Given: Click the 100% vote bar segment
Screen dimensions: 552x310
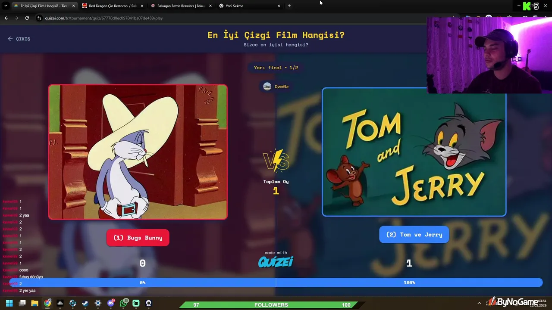Looking at the screenshot, I should [x=409, y=282].
